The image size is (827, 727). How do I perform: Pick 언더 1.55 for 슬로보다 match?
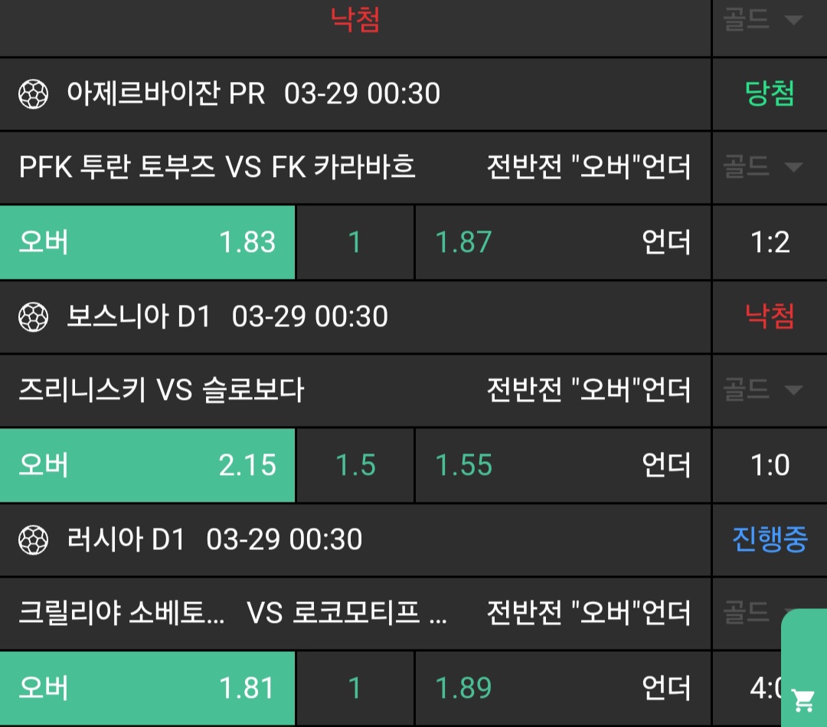(563, 465)
